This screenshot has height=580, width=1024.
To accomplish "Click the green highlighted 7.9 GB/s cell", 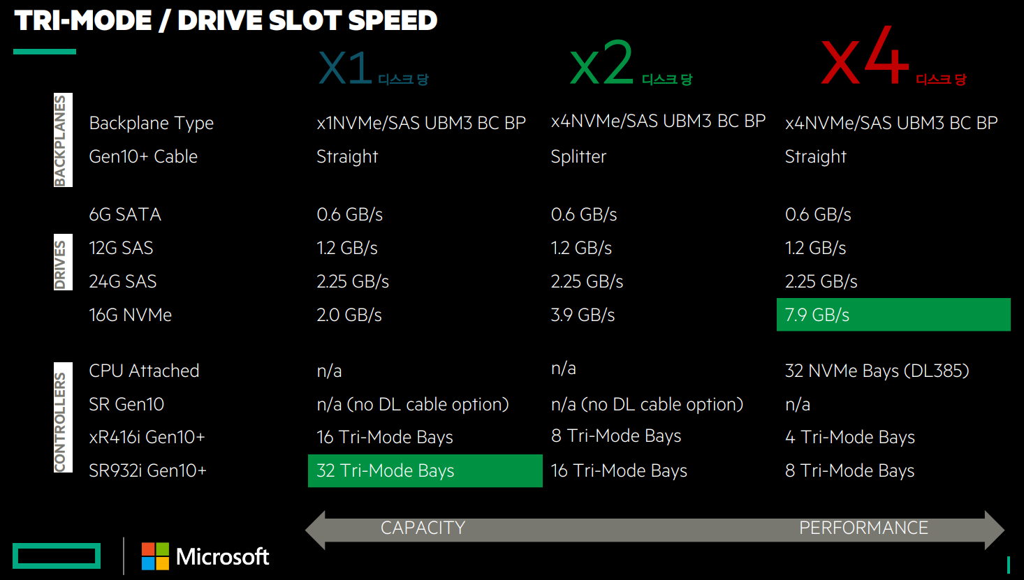I will point(893,315).
